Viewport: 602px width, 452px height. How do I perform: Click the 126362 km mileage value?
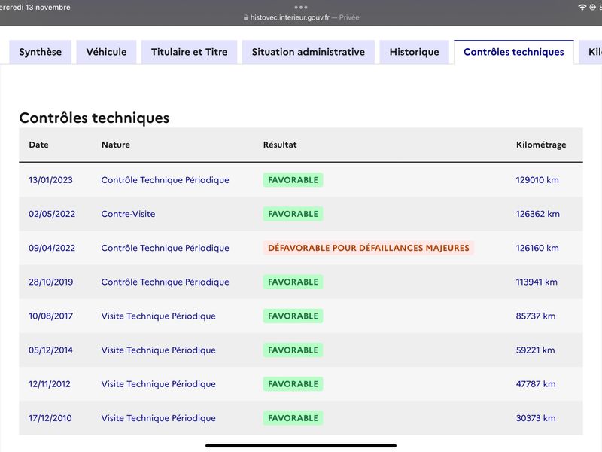coord(537,214)
